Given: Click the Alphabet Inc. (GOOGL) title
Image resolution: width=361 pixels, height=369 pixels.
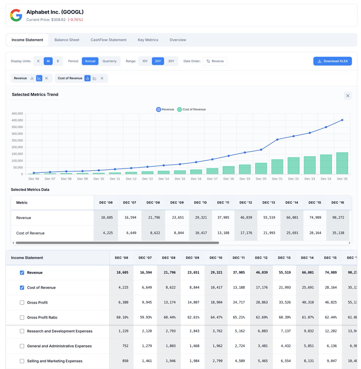Looking at the screenshot, I should pyautogui.click(x=55, y=12).
